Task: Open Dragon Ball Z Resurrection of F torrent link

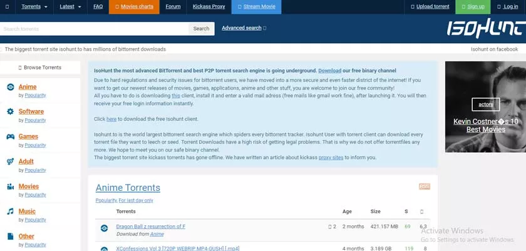Action: (150, 226)
